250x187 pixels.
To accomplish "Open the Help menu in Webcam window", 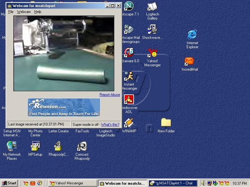I will point(37,12).
